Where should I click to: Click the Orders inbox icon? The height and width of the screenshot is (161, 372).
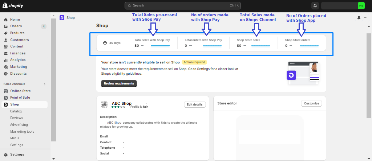click(6, 26)
